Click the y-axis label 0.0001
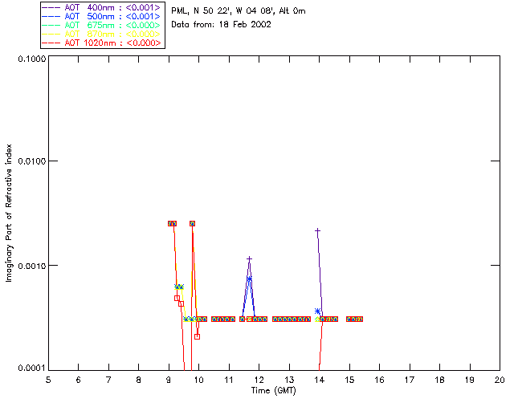514x411 pixels. (x=32, y=368)
